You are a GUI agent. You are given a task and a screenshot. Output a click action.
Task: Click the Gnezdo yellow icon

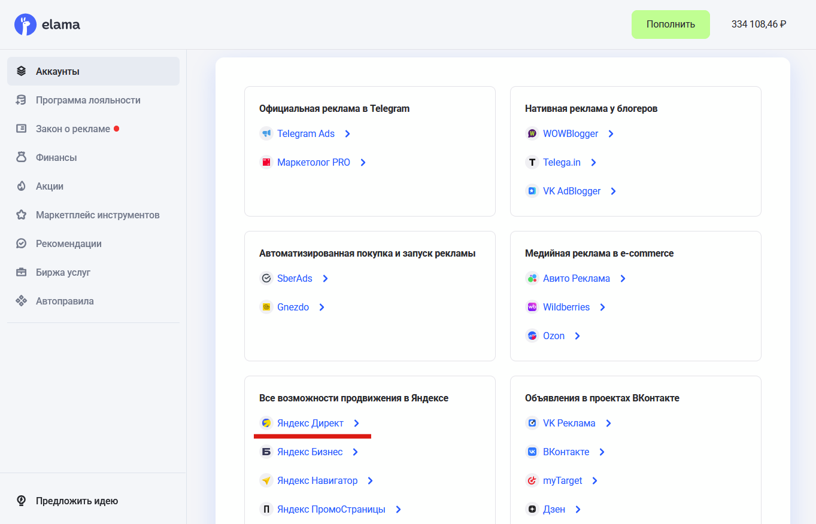pyautogui.click(x=266, y=307)
